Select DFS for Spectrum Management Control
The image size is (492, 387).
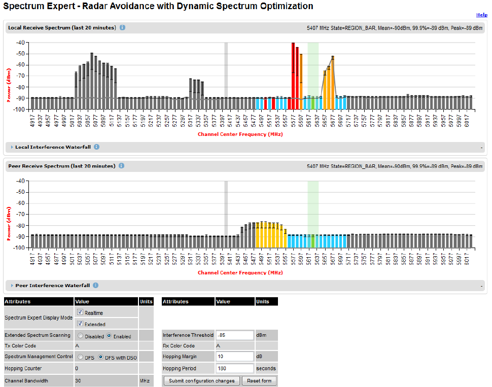click(x=80, y=357)
